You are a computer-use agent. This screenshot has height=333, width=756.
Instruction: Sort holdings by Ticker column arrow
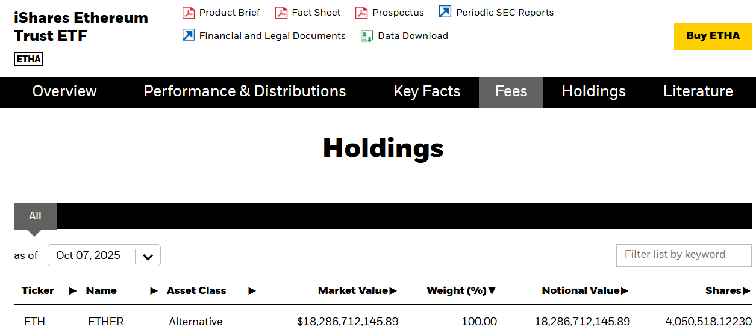pyautogui.click(x=73, y=291)
